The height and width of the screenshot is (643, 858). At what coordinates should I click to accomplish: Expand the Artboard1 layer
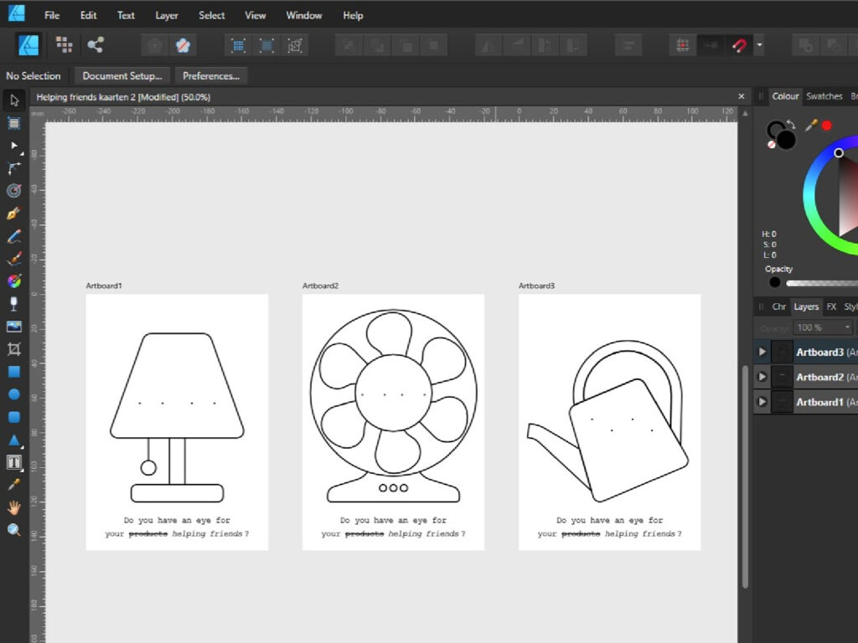(x=762, y=403)
